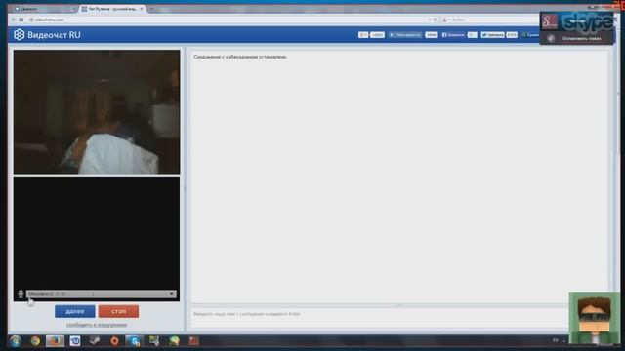The height and width of the screenshot is (351, 625).
Task: Open Steam from the taskbar
Action: [95, 341]
